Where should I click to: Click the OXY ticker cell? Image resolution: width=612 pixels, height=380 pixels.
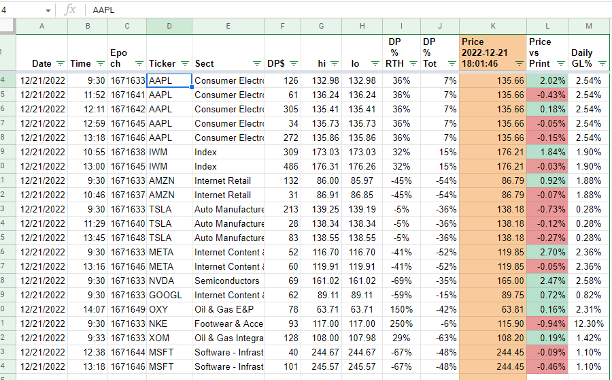(169, 309)
